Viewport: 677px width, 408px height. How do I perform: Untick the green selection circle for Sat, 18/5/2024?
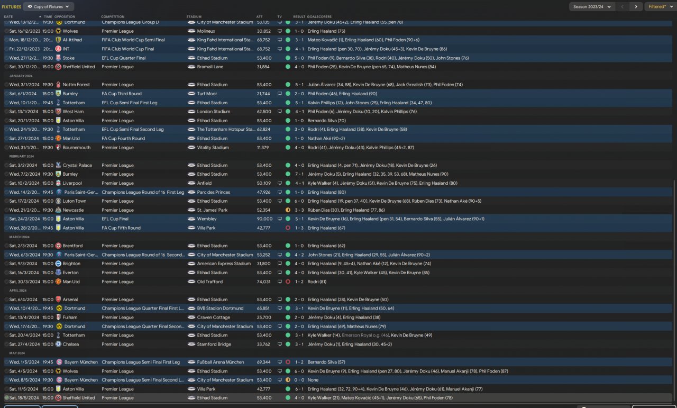pyautogui.click(x=7, y=398)
